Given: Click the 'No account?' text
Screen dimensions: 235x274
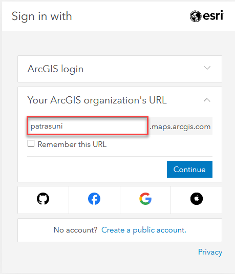Looking at the screenshot, I should (75, 230).
